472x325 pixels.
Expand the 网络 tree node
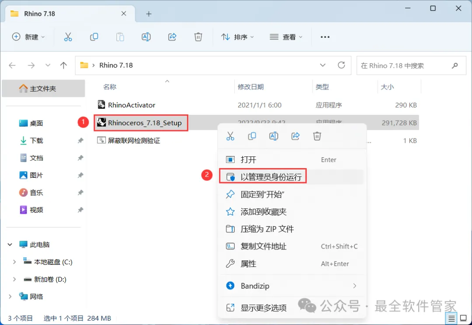(x=10, y=297)
